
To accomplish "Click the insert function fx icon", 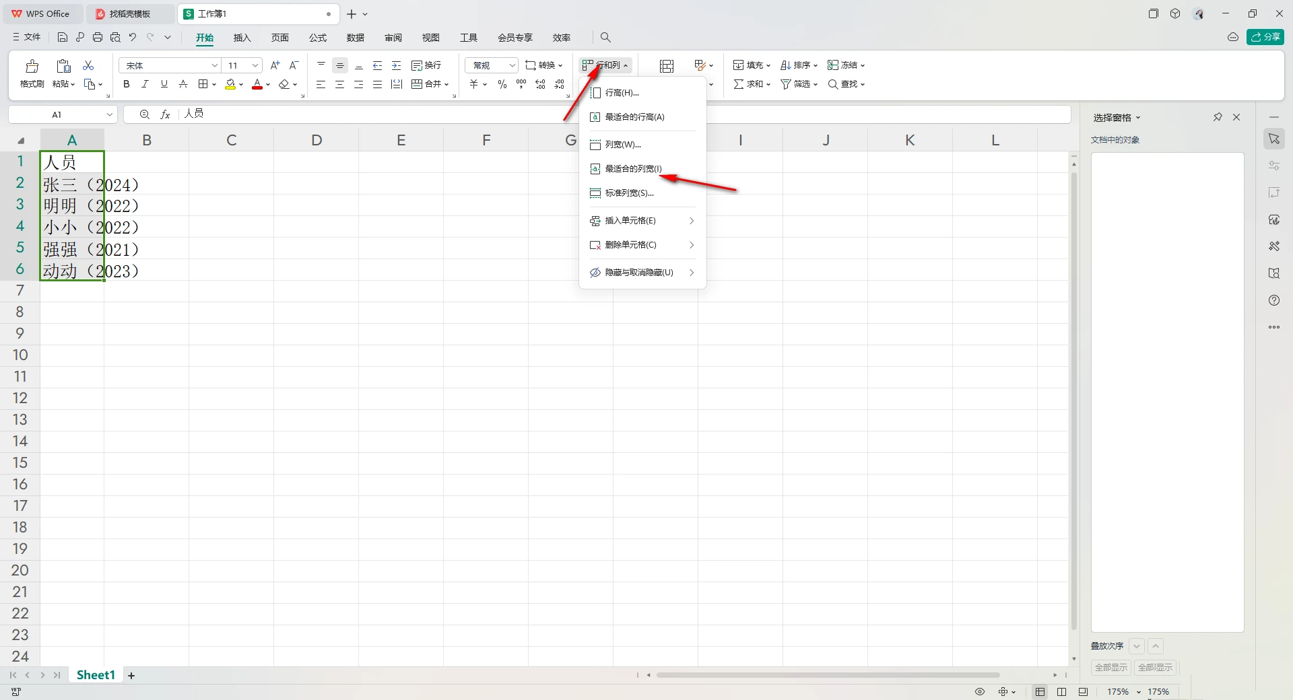I will [x=165, y=114].
